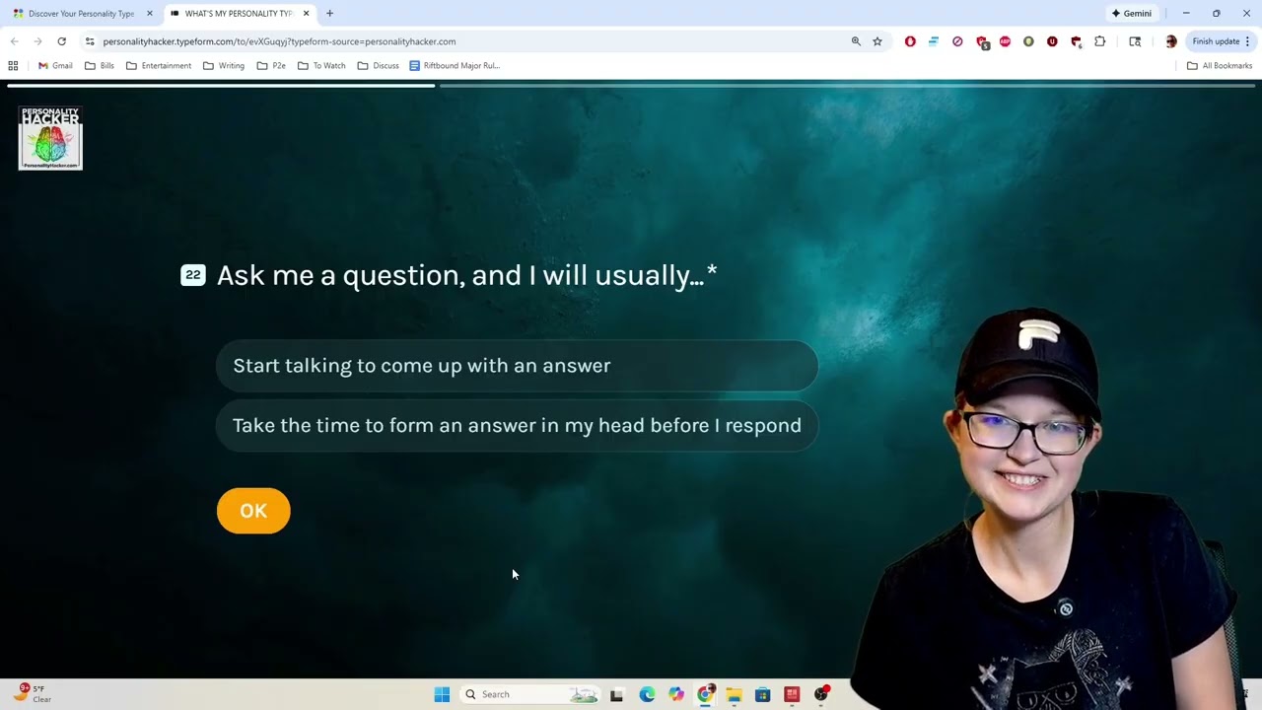1262x710 pixels.
Task: Open the red shield extension with 5 badge
Action: [982, 42]
